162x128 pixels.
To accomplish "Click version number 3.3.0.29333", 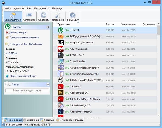I will point(11,53).
